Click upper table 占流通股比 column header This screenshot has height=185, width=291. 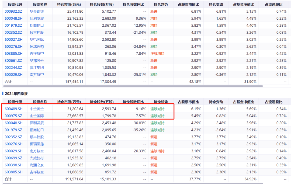click(x=273, y=5)
